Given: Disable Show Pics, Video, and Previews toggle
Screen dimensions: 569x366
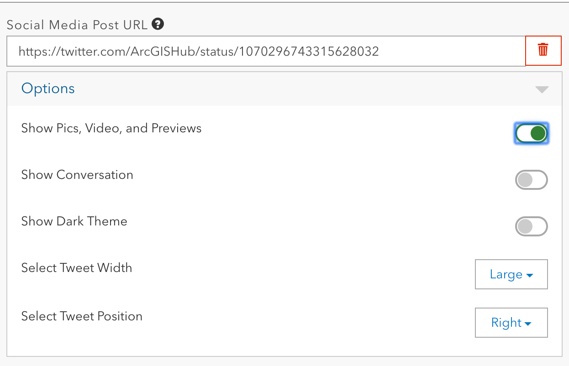Looking at the screenshot, I should point(531,133).
